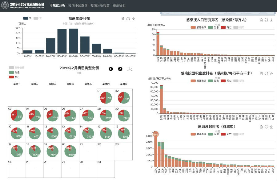This screenshot has height=181, width=277.
Task: Restore the area density ranking chart
Action: (266, 73)
